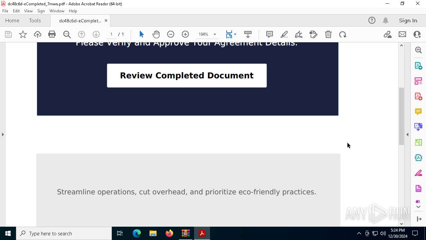Screen dimensions: 426x240
Task: Open File Explorer from taskbar
Action: pos(153,233)
